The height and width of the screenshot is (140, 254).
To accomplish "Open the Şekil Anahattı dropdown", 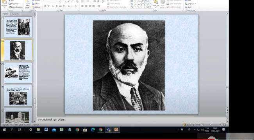I will click(x=174, y=4).
